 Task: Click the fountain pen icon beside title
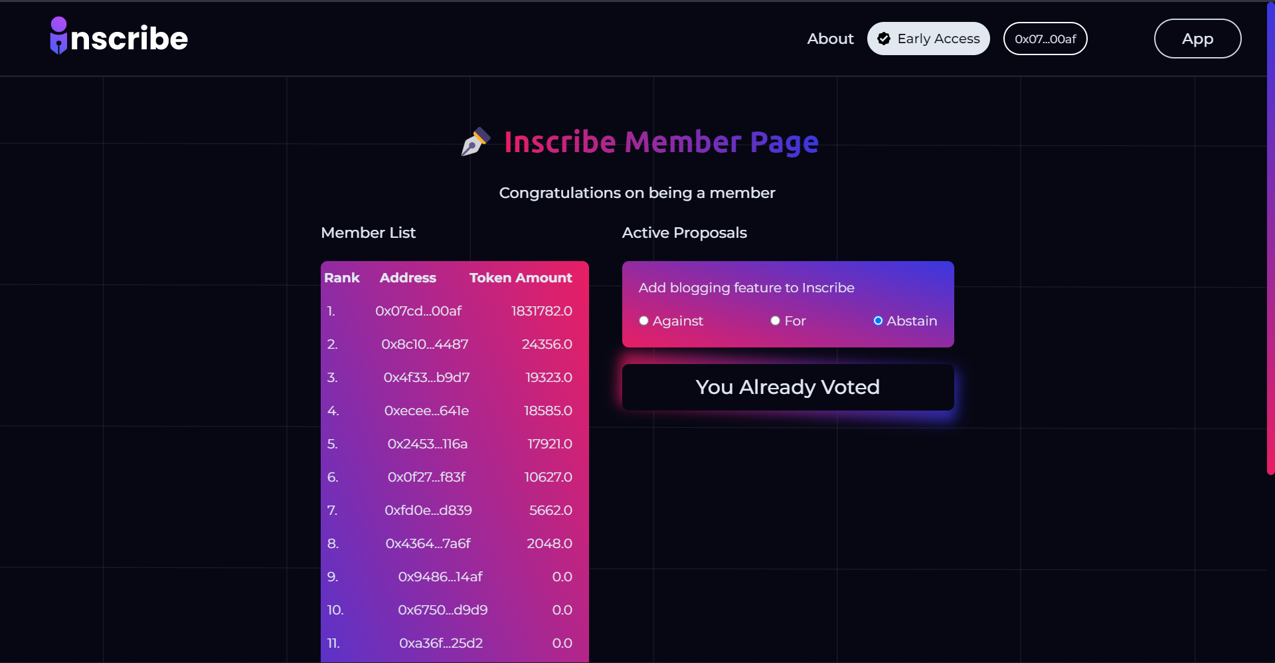(x=475, y=142)
